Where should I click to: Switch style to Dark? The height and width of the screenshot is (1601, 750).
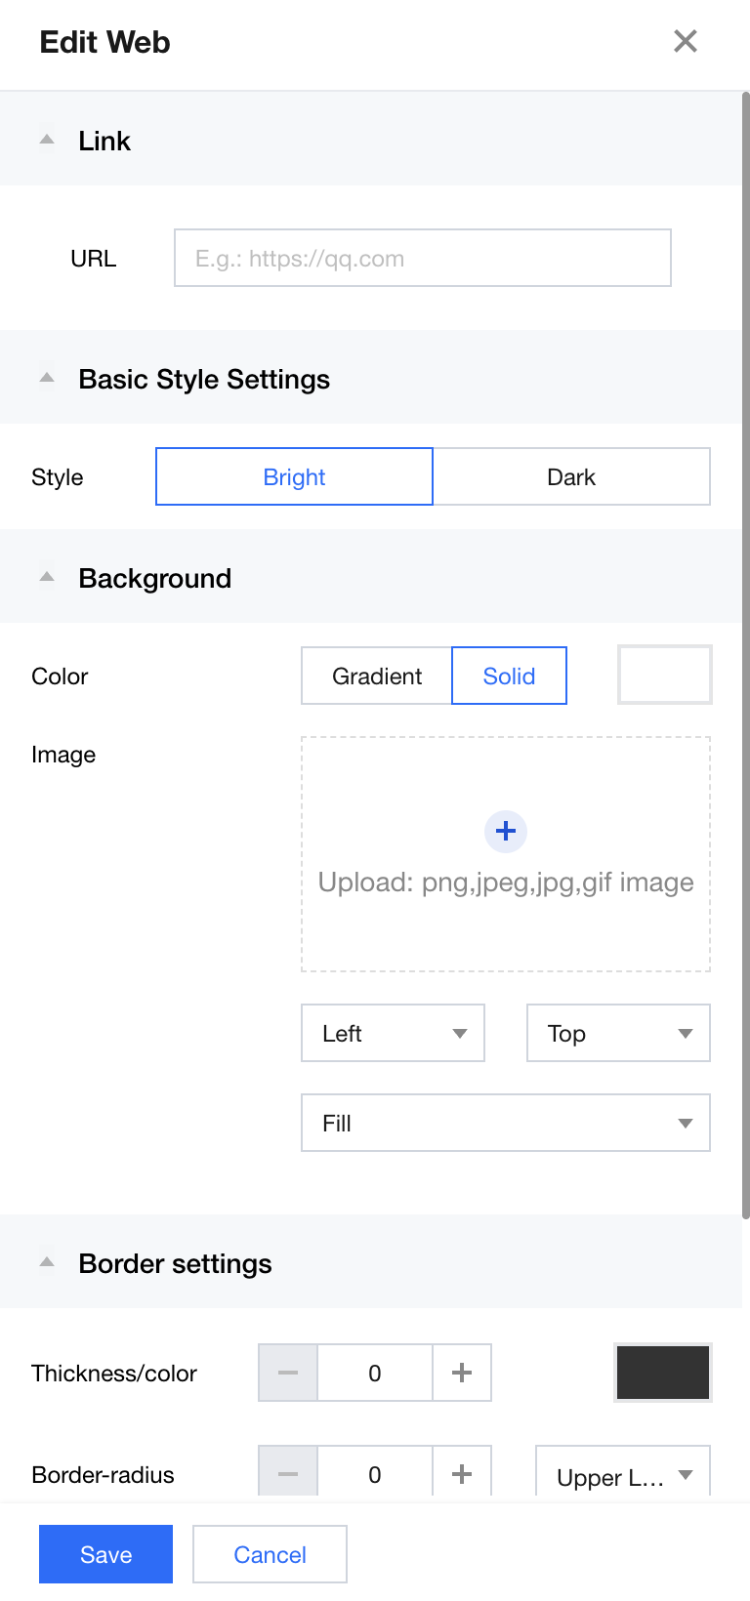571,476
